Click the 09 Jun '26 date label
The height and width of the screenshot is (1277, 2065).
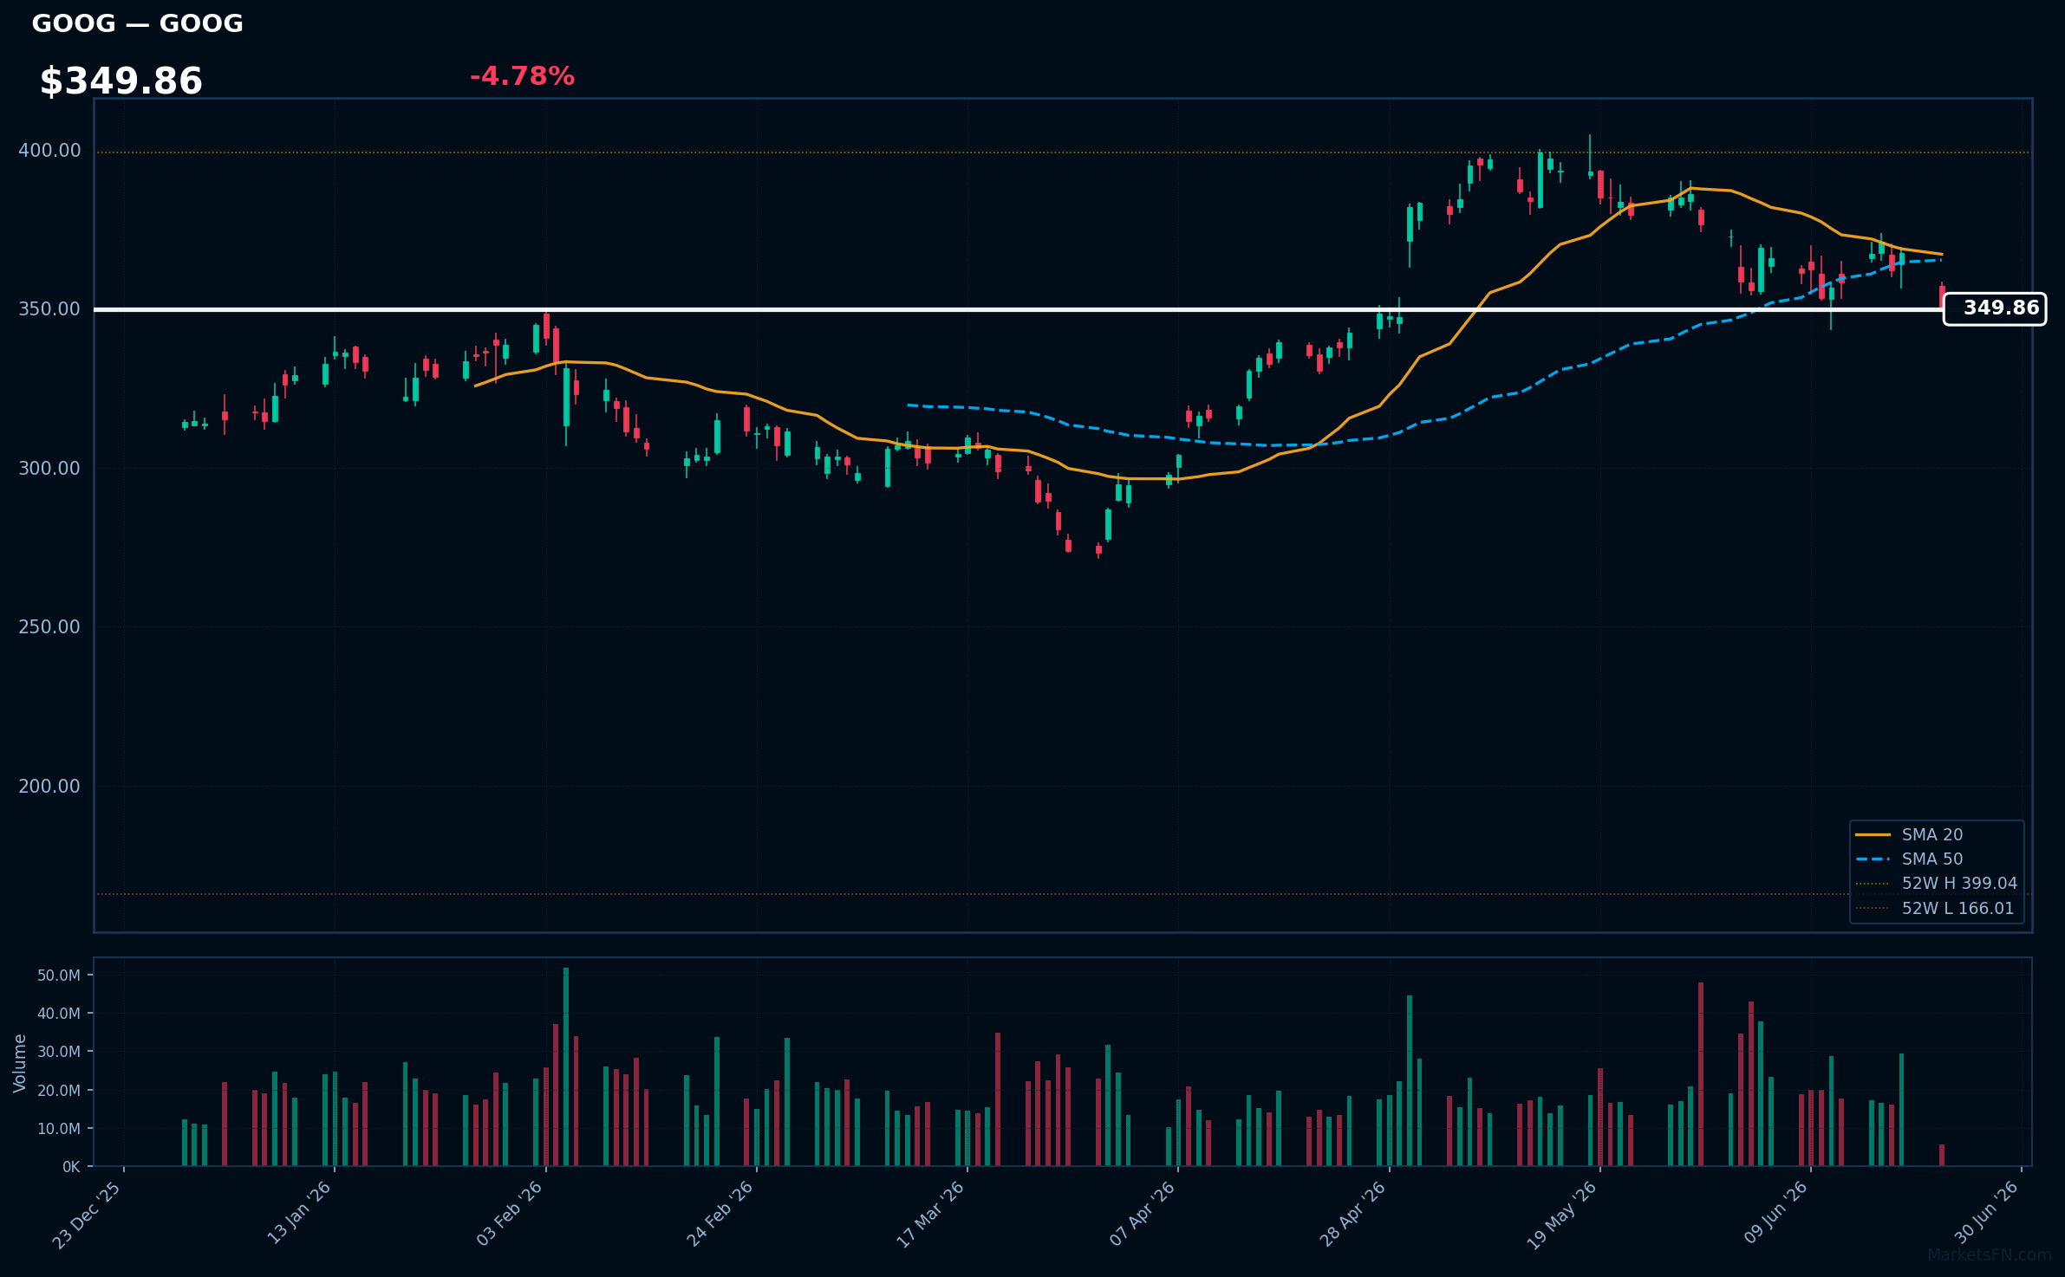click(1776, 1213)
